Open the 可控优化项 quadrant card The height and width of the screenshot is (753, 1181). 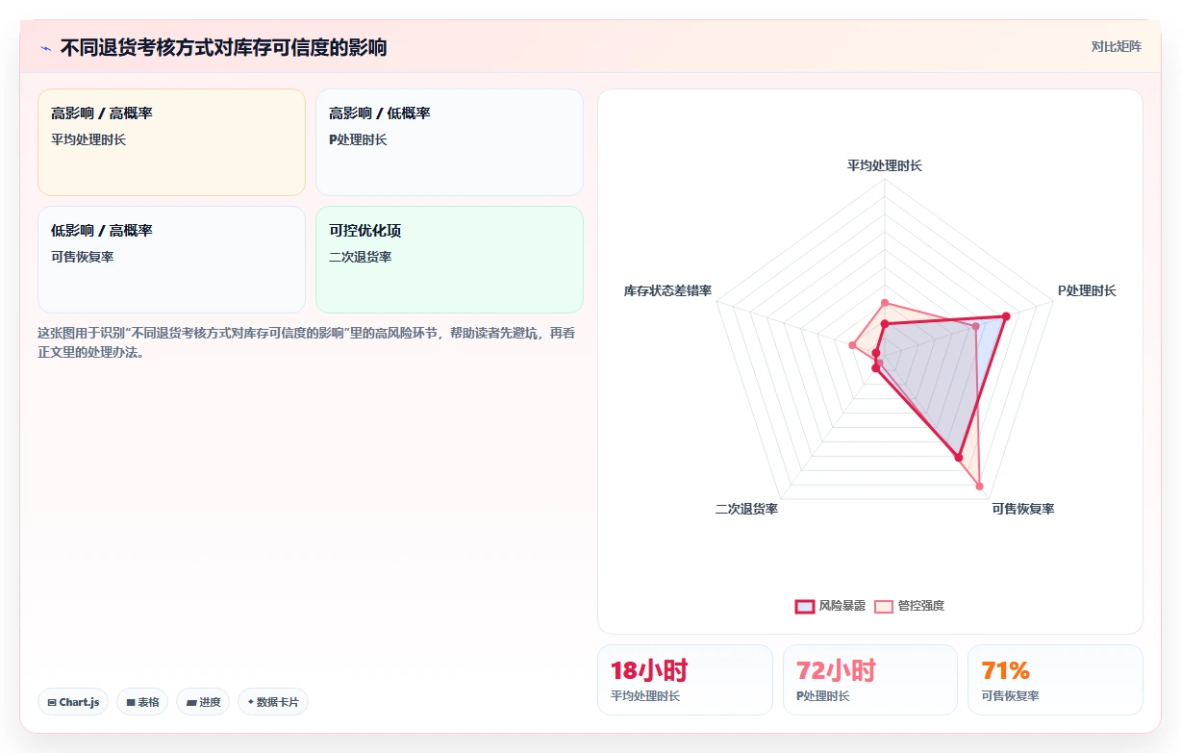click(x=449, y=260)
